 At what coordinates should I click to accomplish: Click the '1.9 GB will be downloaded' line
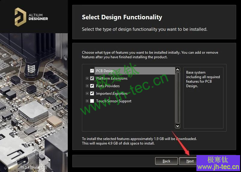click(x=139, y=139)
